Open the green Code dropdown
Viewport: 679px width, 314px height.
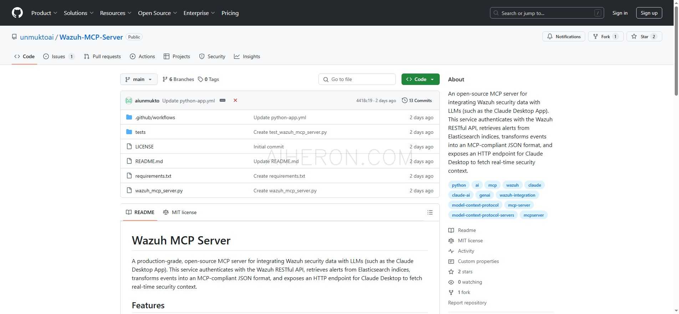tap(420, 79)
